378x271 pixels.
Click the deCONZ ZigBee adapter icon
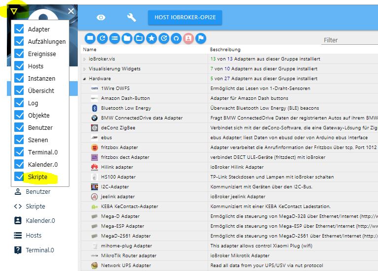(94, 128)
